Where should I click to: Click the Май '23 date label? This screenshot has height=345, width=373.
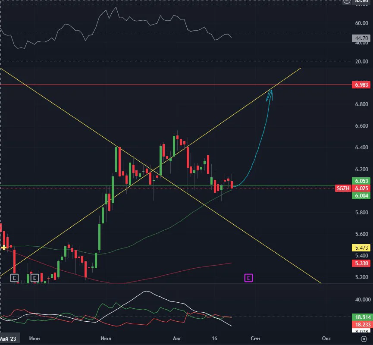8,339
